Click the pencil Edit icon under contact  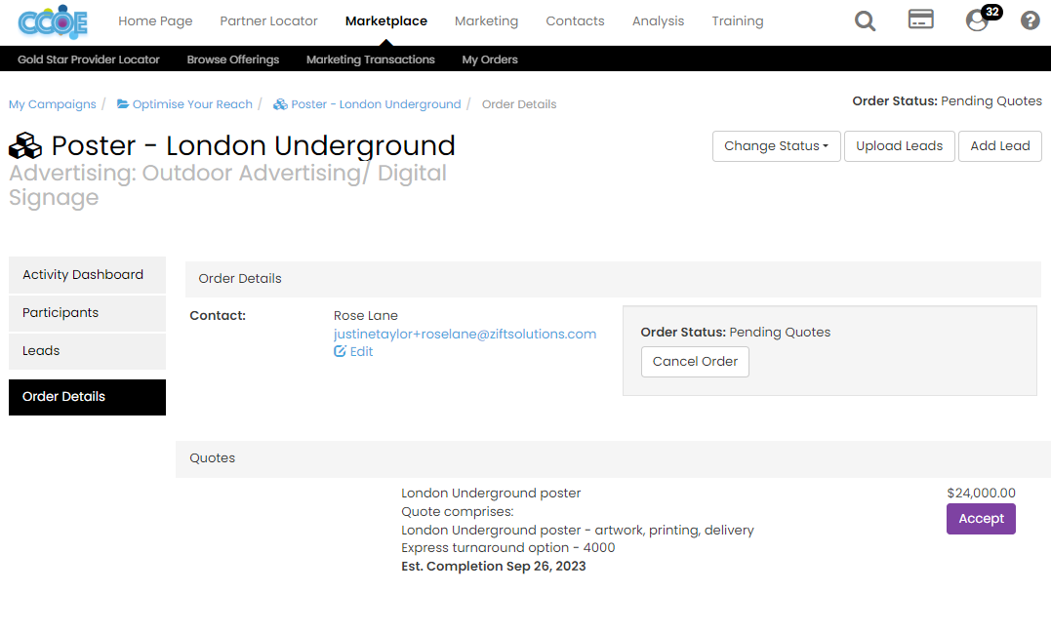(x=341, y=352)
